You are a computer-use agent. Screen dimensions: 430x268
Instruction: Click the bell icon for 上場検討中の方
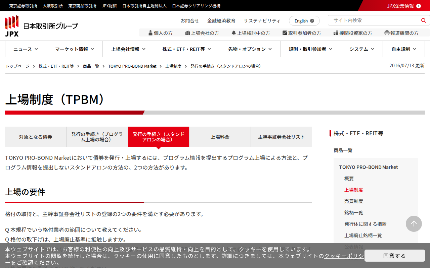[234, 33]
